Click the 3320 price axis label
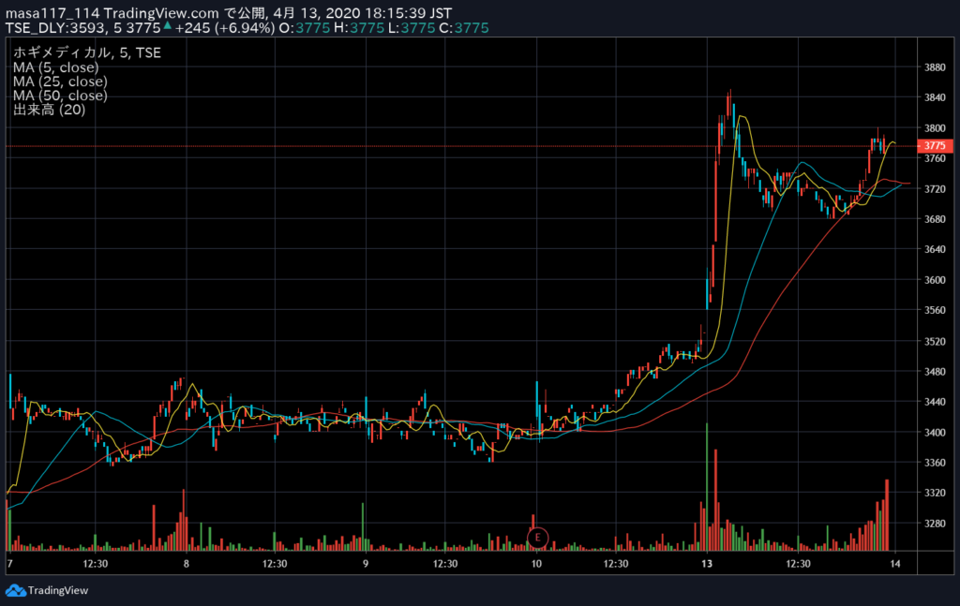The width and height of the screenshot is (960, 606). (x=935, y=493)
